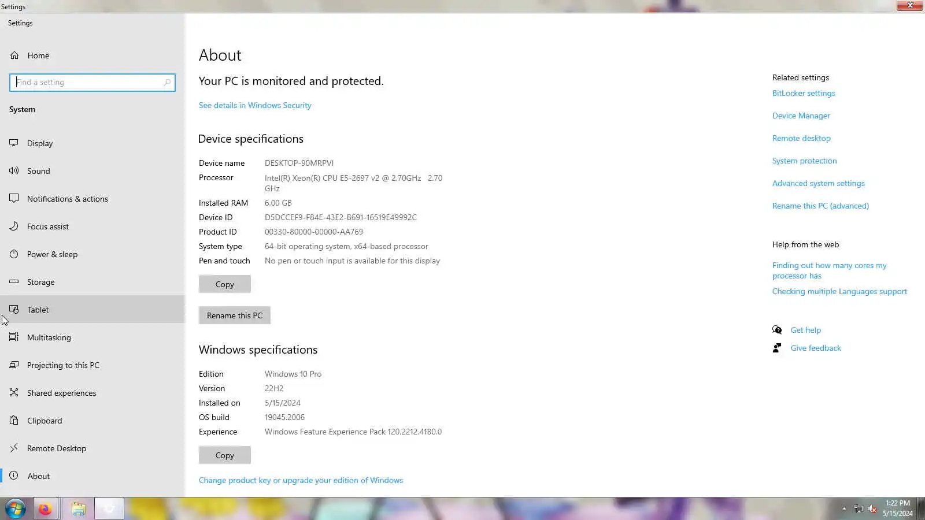Open BitLocker settings link
Image resolution: width=925 pixels, height=520 pixels.
[x=804, y=93]
